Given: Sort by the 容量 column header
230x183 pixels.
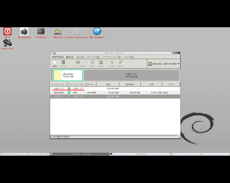Looking at the screenshot, I should point(108,84).
